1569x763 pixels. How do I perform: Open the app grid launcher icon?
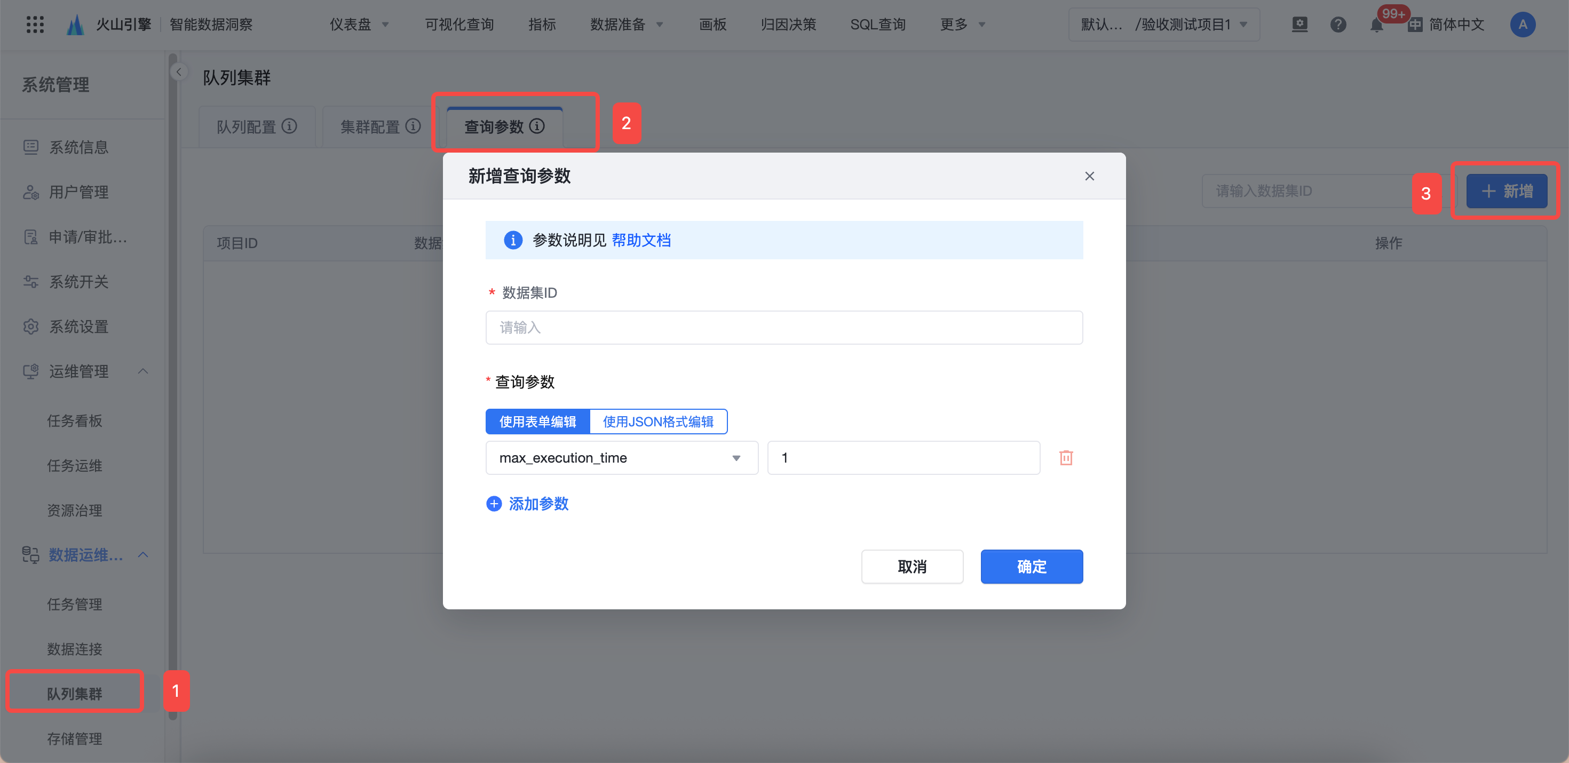(35, 25)
